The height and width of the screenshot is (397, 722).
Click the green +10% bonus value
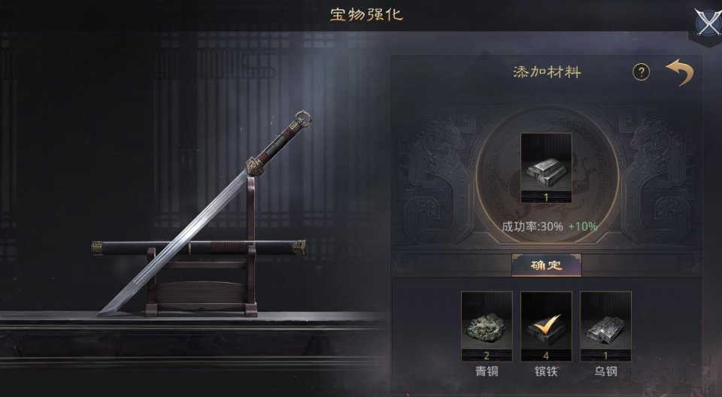pos(582,226)
